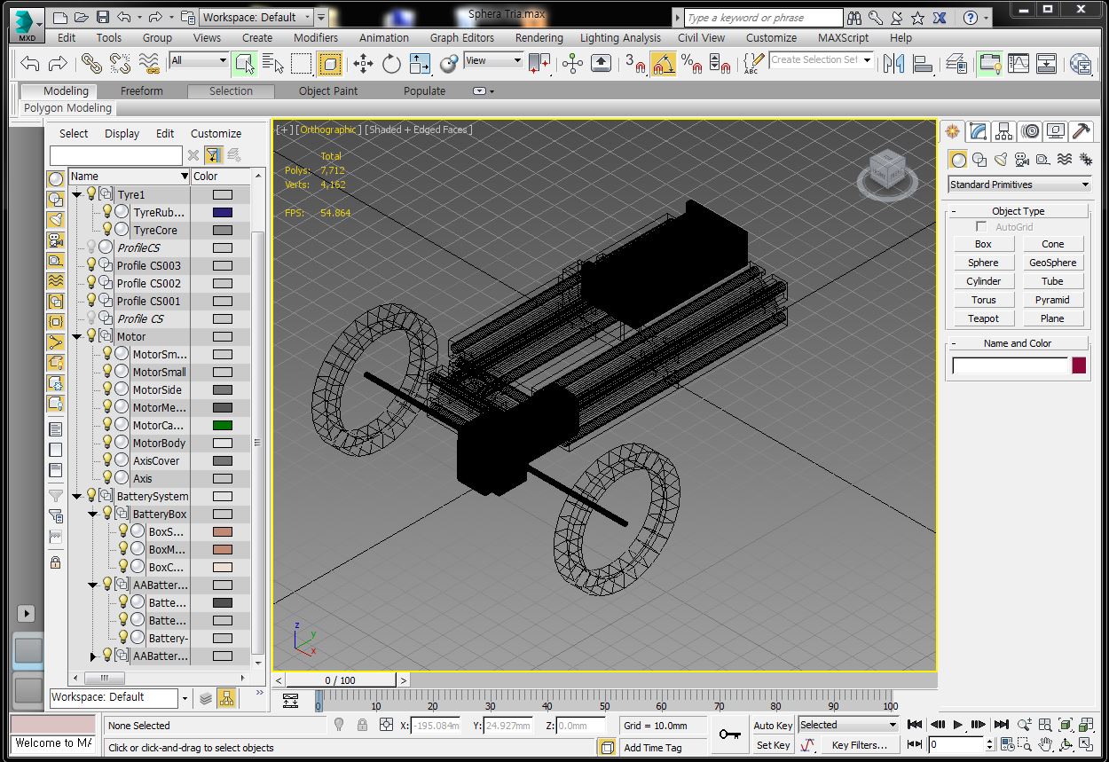
Task: Switch to the Modify command panel
Action: pos(976,131)
